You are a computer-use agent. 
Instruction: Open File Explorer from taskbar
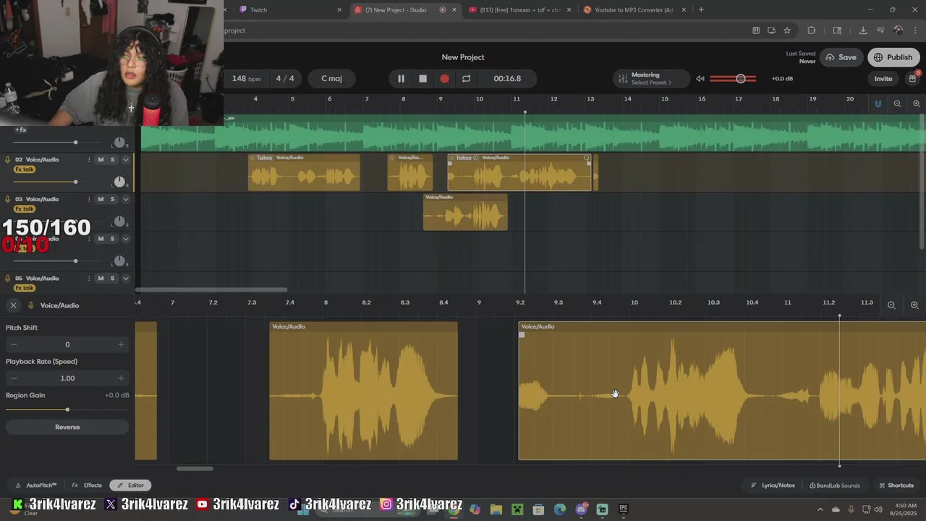pyautogui.click(x=496, y=509)
